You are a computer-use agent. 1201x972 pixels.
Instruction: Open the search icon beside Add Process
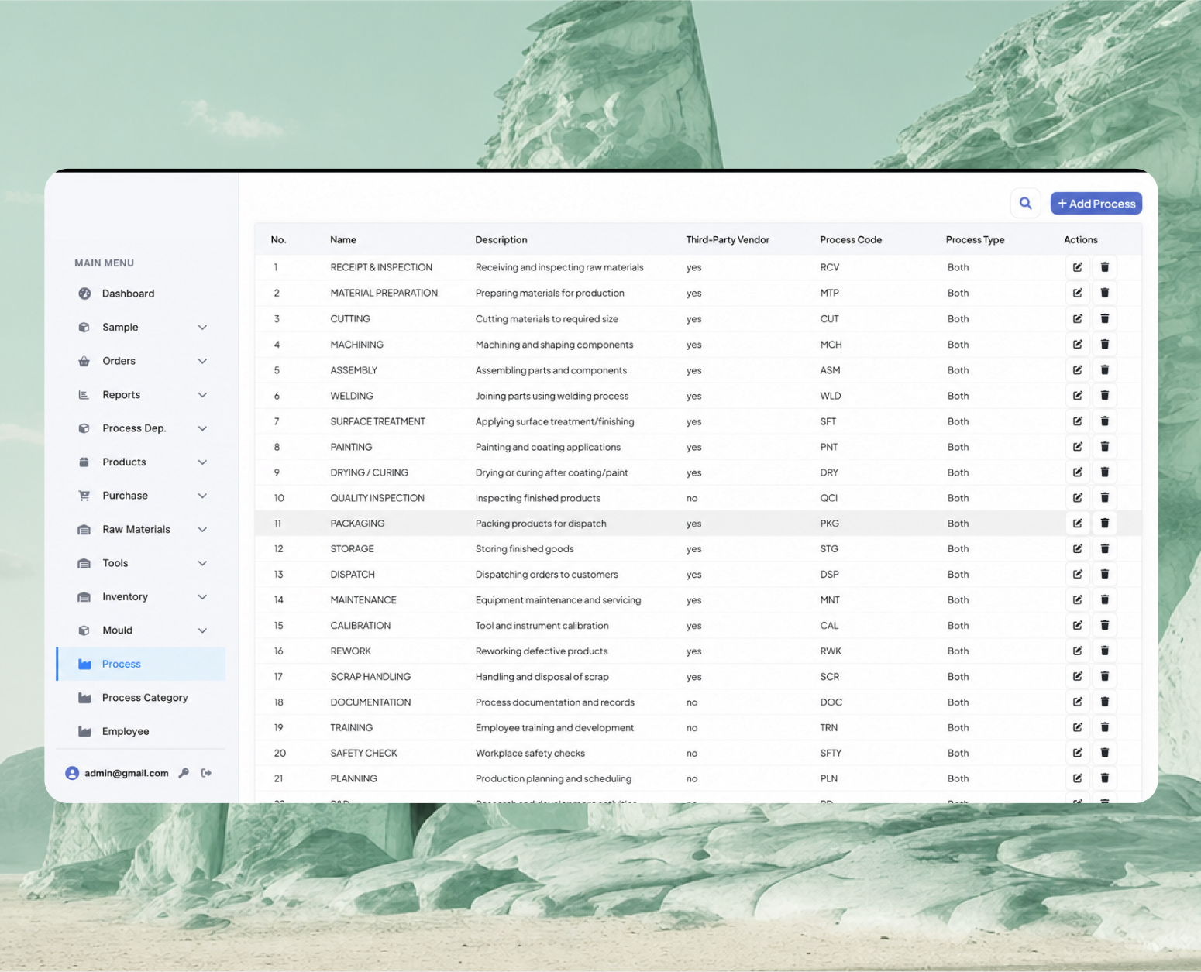(x=1025, y=204)
